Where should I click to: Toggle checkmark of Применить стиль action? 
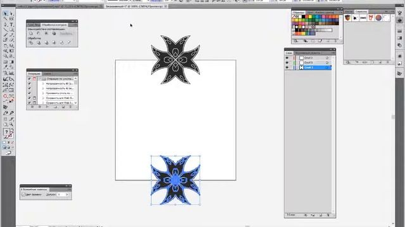coord(29,93)
